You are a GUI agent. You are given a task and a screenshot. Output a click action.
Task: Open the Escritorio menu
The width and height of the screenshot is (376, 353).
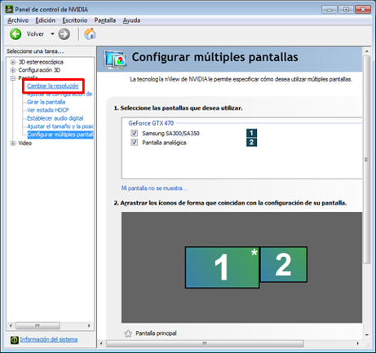coord(75,20)
